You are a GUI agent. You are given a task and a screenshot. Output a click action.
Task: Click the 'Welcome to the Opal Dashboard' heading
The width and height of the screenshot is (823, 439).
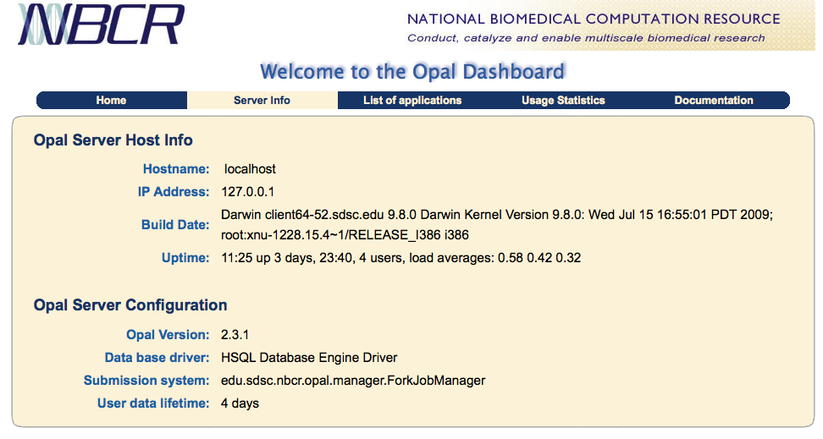click(x=412, y=71)
